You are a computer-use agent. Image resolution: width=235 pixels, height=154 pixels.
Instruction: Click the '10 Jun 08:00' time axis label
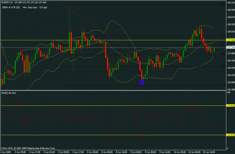click(194, 152)
